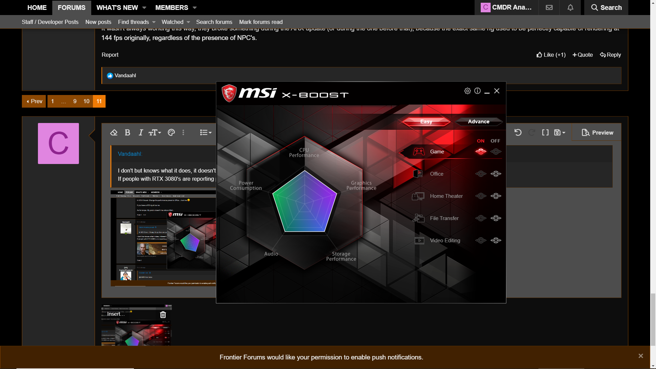
Task: Expand the font size dropdown
Action: point(155,133)
